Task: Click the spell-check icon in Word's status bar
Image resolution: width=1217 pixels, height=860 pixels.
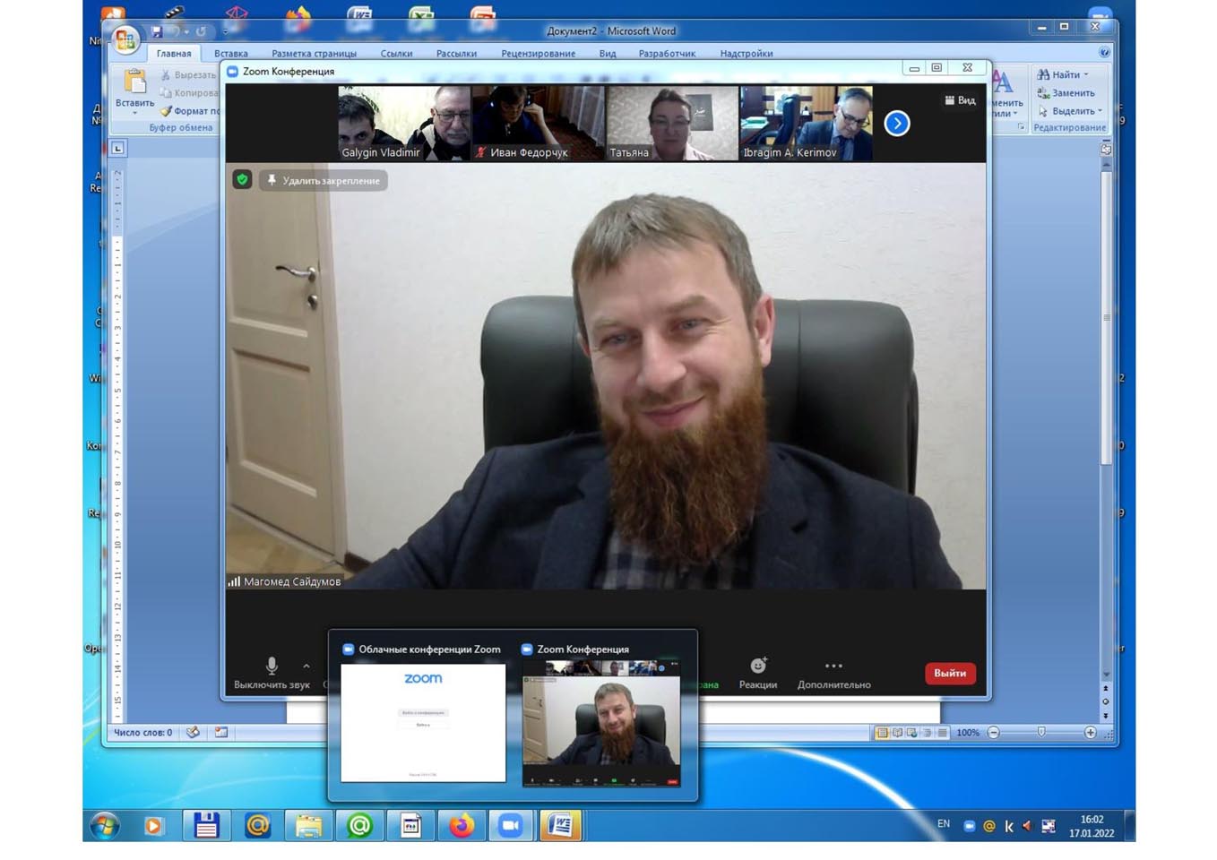Action: (193, 732)
